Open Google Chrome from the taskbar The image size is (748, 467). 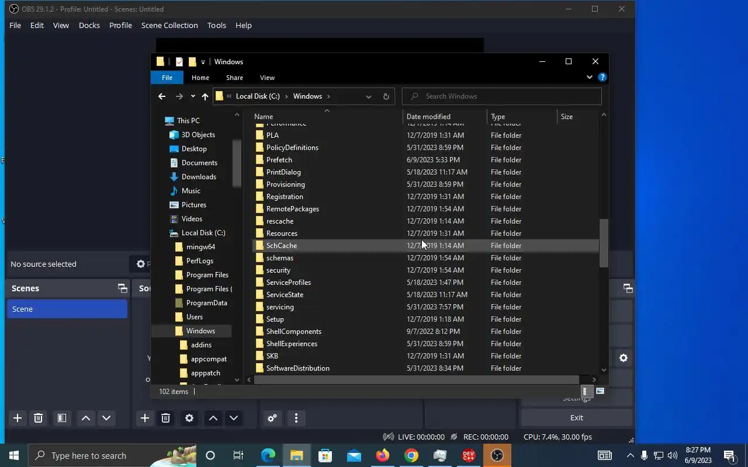(411, 455)
